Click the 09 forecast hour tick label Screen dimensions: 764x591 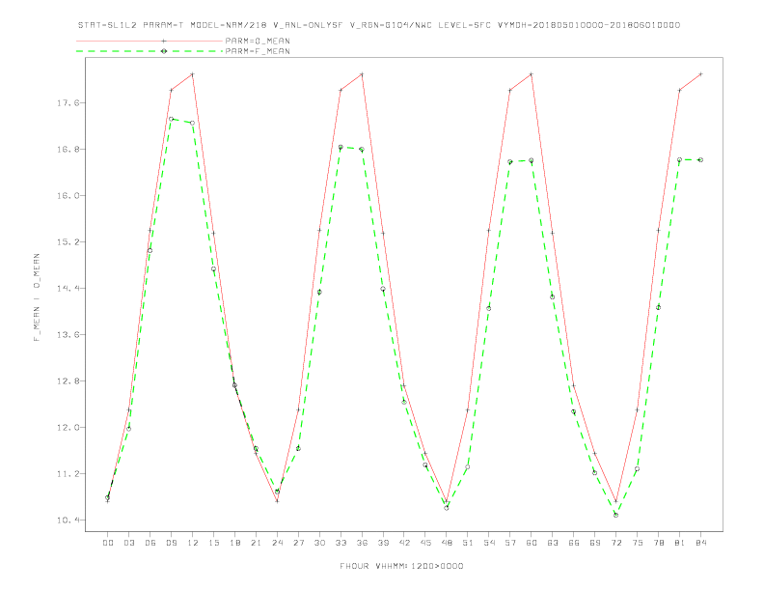pyautogui.click(x=171, y=543)
